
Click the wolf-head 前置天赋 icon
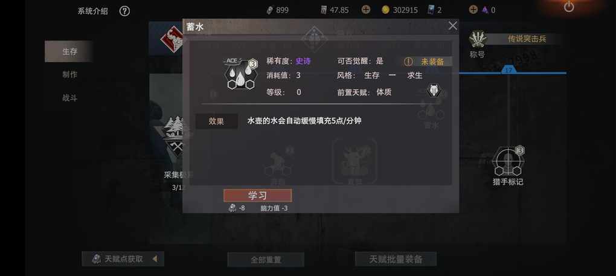coord(434,91)
